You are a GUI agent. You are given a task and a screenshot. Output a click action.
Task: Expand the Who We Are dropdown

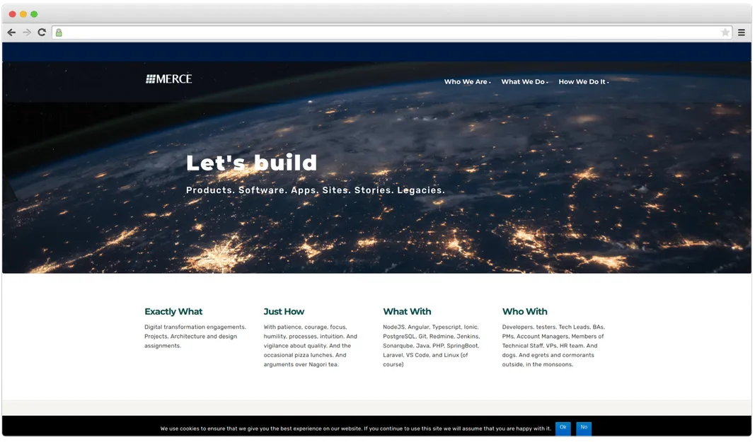pyautogui.click(x=490, y=81)
